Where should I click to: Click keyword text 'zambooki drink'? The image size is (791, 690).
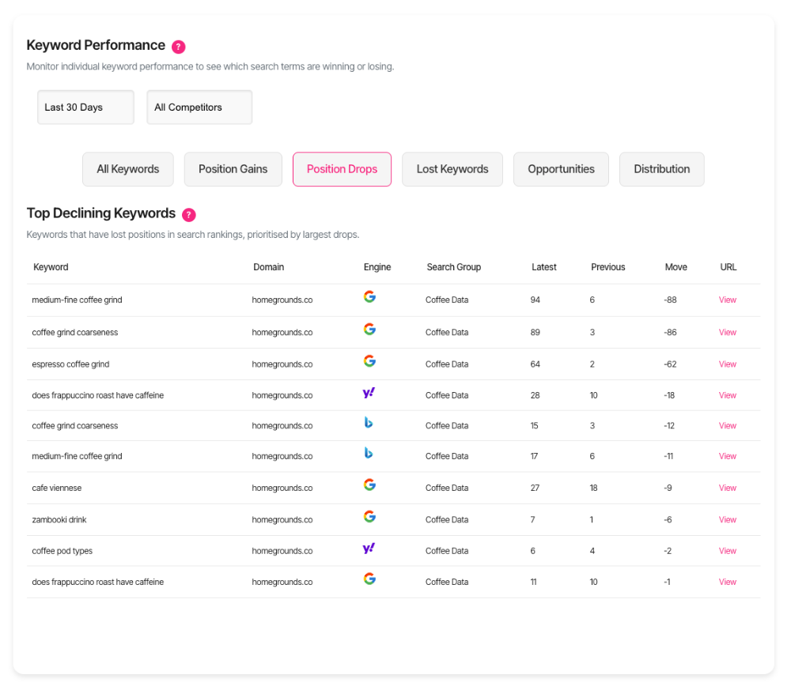pyautogui.click(x=59, y=519)
